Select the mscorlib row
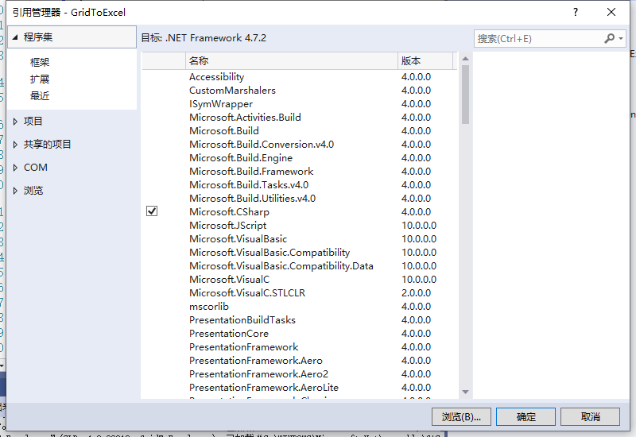This screenshot has height=437, width=636. [x=300, y=307]
